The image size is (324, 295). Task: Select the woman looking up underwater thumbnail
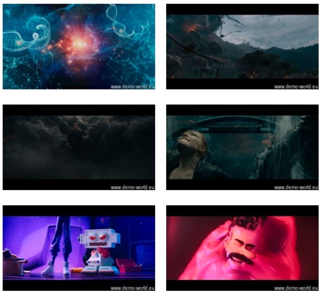[x=243, y=147]
